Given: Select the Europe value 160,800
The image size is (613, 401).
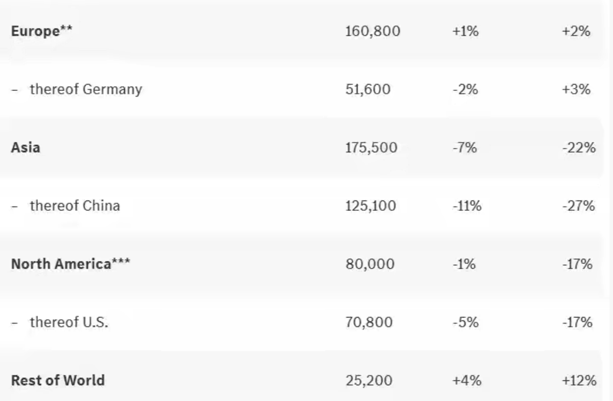Looking at the screenshot, I should click(373, 31).
